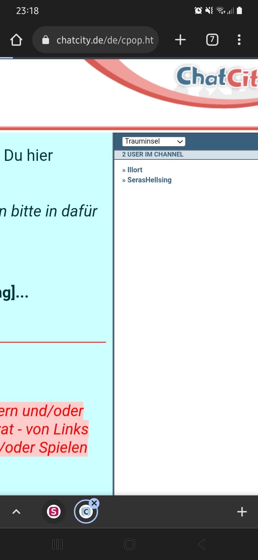Open Android recent apps button
This screenshot has height=560, width=258.
click(x=57, y=545)
